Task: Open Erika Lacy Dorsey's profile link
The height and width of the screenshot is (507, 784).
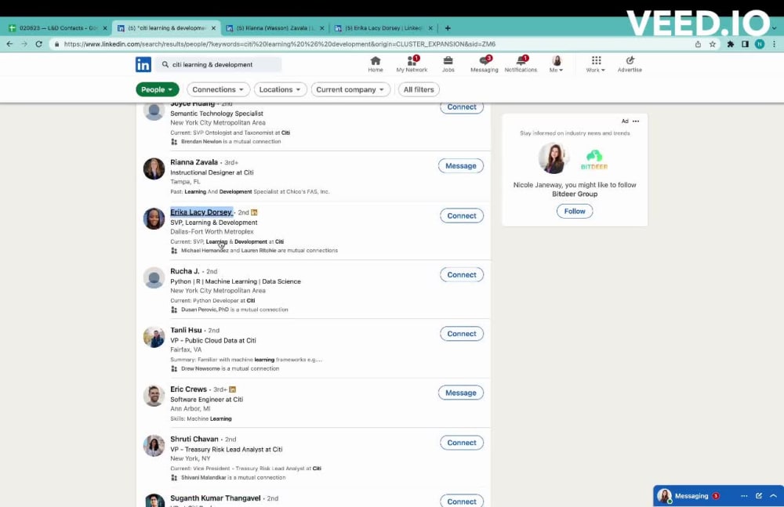Action: [x=201, y=212]
